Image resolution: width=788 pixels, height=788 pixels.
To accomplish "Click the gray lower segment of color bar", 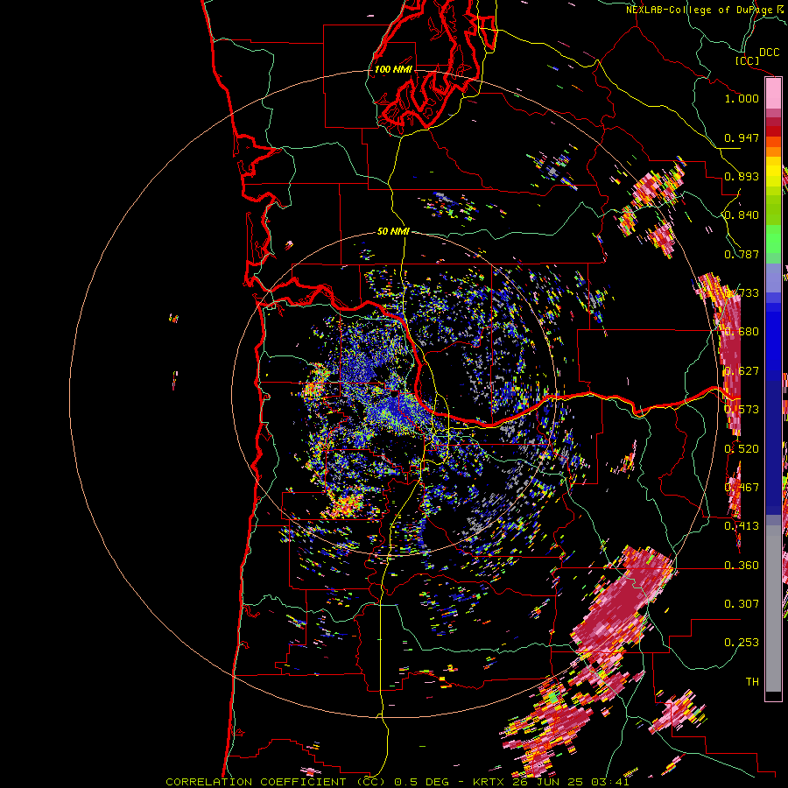I will [773, 609].
